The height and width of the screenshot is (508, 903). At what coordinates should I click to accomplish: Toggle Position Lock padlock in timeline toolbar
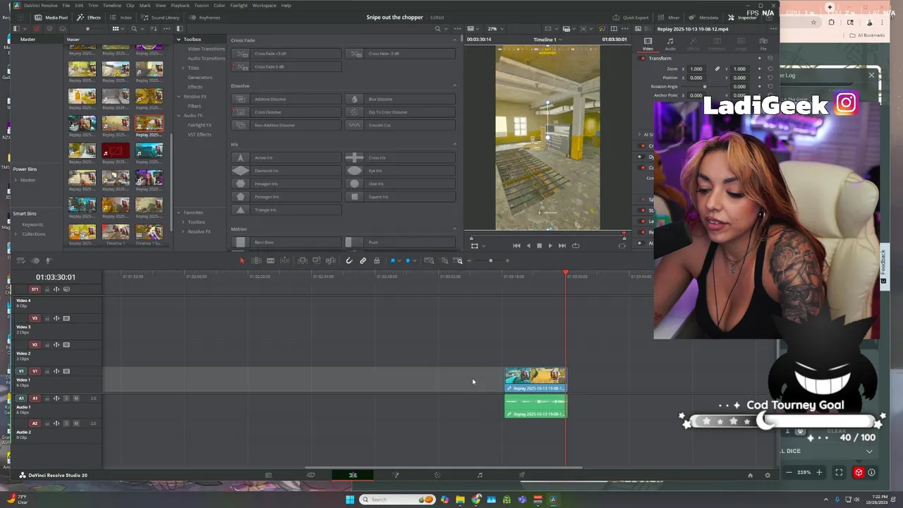click(377, 261)
